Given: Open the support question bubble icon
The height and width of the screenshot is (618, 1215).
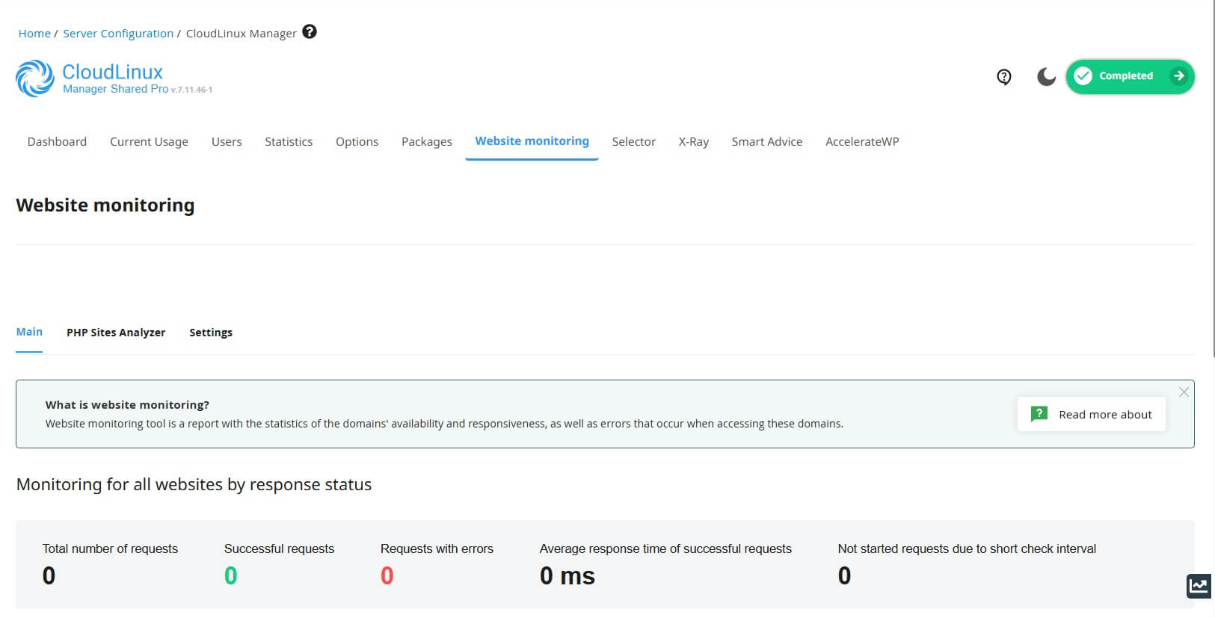Looking at the screenshot, I should pyautogui.click(x=1004, y=76).
